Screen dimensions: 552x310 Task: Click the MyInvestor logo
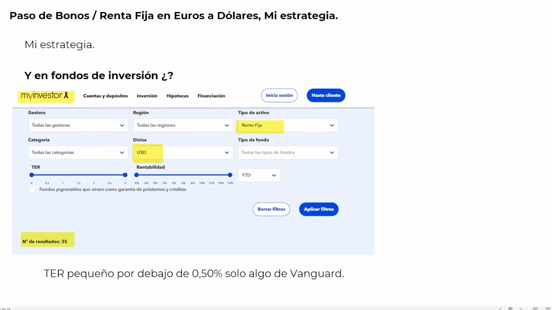coord(45,96)
